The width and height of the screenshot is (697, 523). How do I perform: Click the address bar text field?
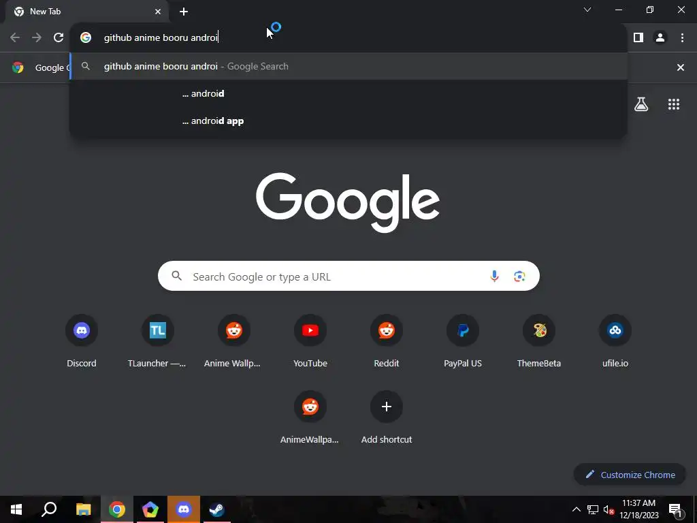click(x=348, y=38)
